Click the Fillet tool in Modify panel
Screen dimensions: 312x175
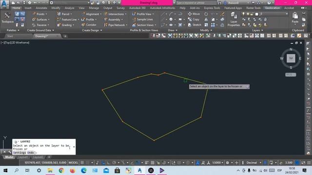[x=213, y=19]
